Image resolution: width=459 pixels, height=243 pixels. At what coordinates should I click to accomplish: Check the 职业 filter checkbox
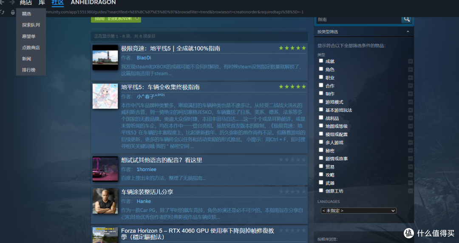(x=321, y=77)
